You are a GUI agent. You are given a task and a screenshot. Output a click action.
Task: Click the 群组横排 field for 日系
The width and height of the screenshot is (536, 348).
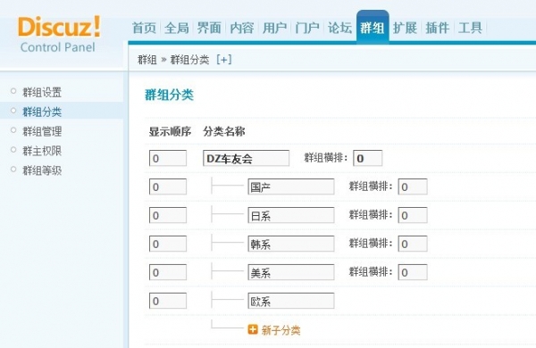tap(413, 215)
